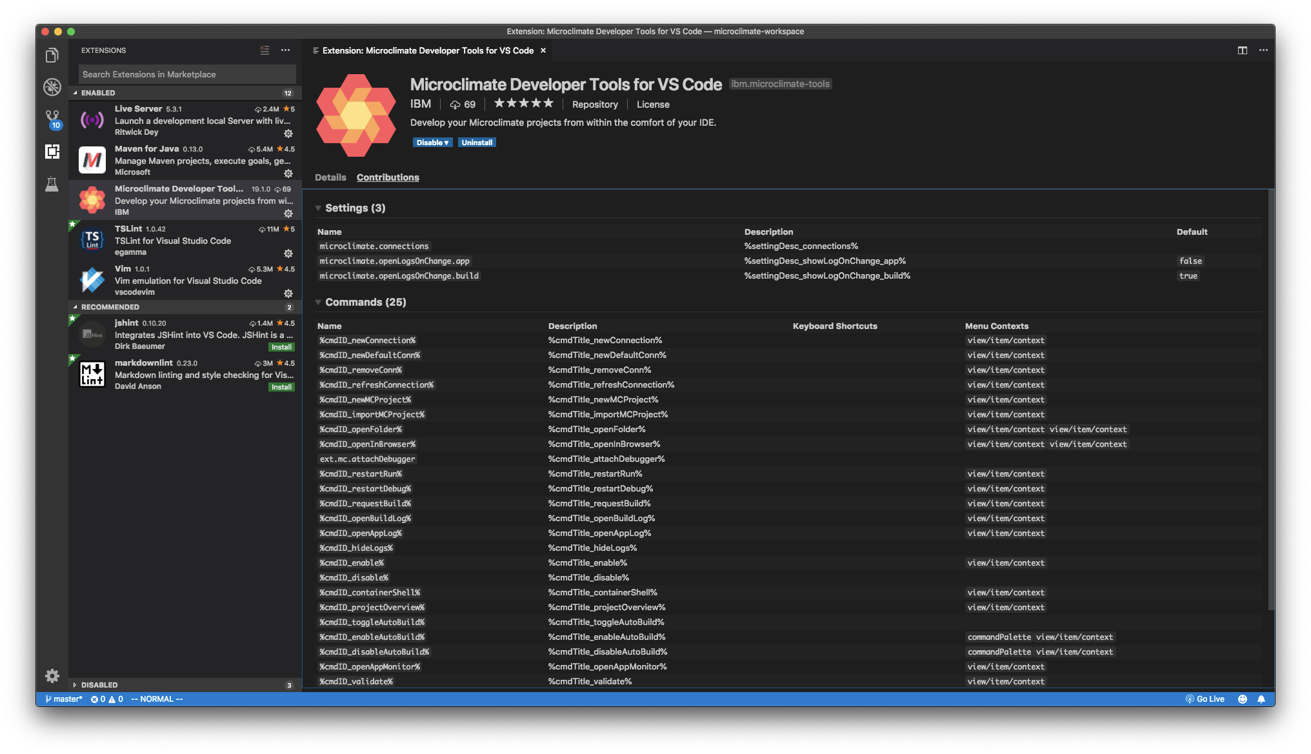This screenshot has width=1311, height=754.
Task: Select the Contributions tab
Action: click(x=388, y=177)
